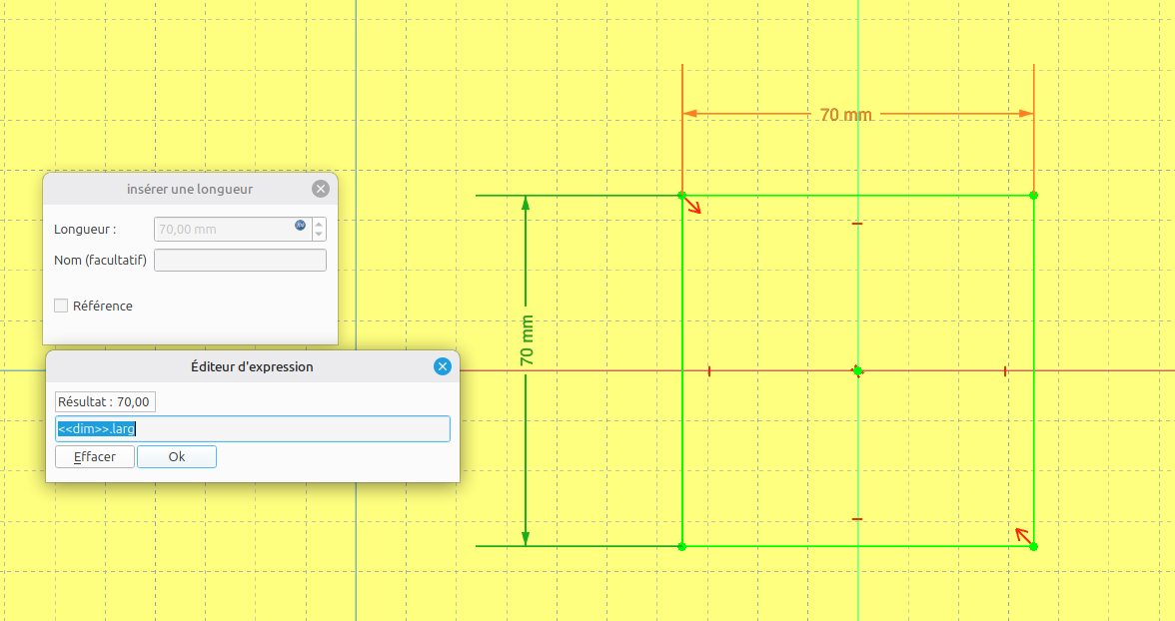Close the insérer une longueur dialog
This screenshot has width=1175, height=621.
click(x=320, y=189)
